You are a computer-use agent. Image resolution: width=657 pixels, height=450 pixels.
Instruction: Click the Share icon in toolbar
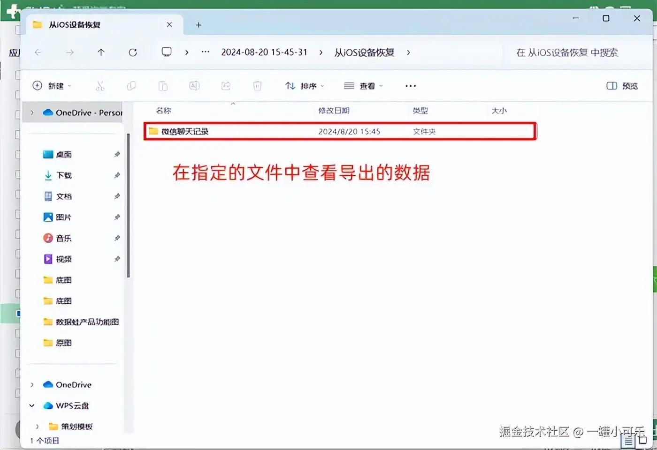[x=226, y=86]
